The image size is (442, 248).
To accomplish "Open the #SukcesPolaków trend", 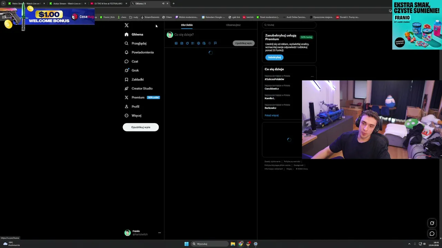I will click(x=275, y=79).
